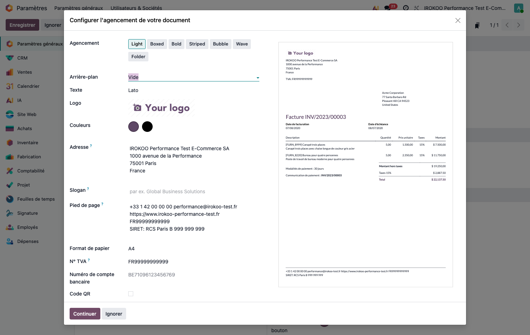Open the Site Web sidebar icon
Image resolution: width=530 pixels, height=335 pixels.
(10, 114)
